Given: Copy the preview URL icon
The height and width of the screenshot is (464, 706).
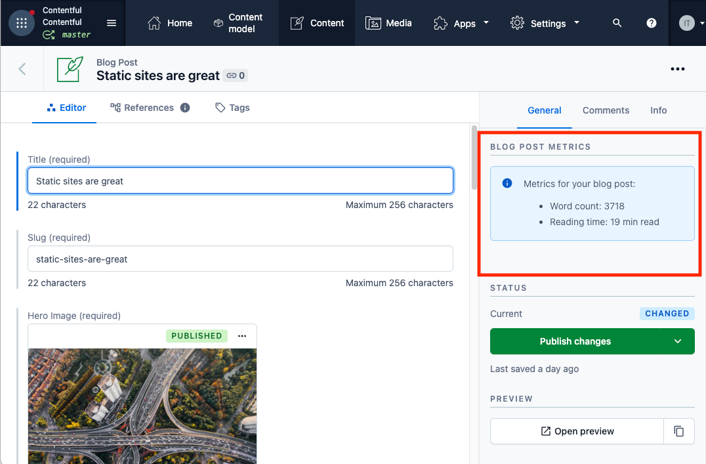Looking at the screenshot, I should tap(679, 431).
